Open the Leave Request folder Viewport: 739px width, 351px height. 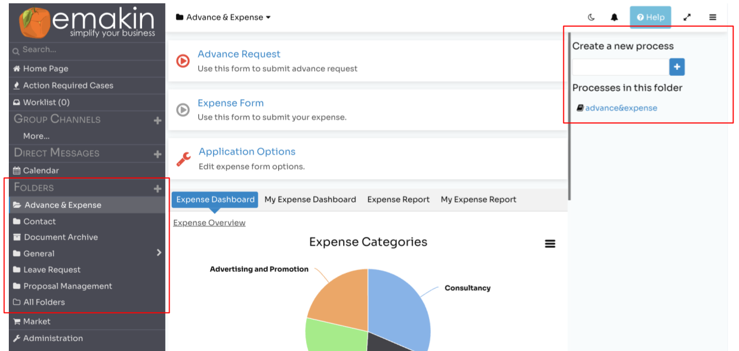pyautogui.click(x=52, y=270)
